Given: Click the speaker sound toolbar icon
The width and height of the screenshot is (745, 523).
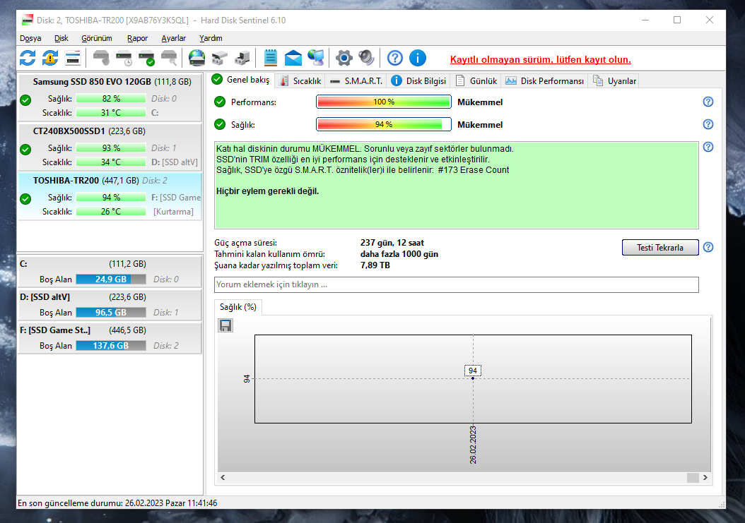Looking at the screenshot, I should click(x=366, y=59).
